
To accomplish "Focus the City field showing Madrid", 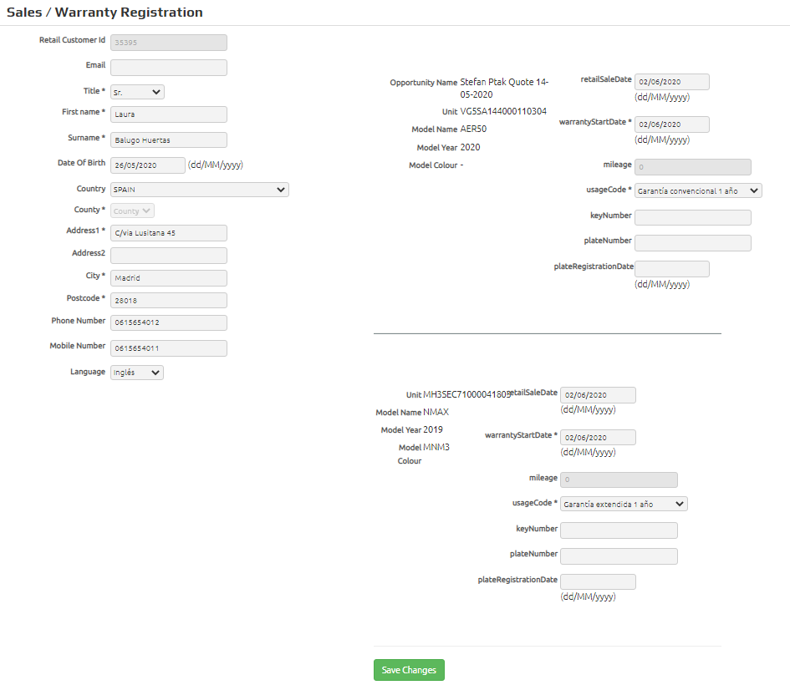I will coord(169,278).
